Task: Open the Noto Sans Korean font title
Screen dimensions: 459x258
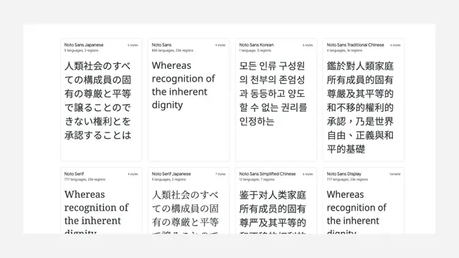Action: coord(257,44)
